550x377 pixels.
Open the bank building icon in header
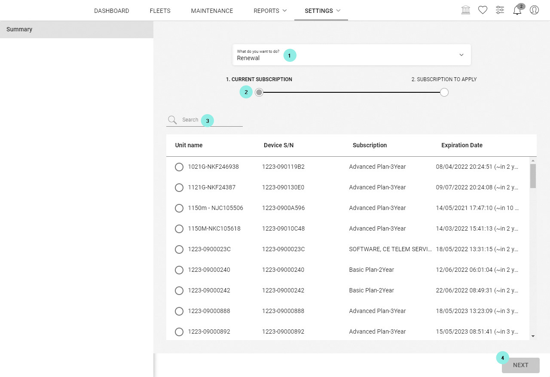pyautogui.click(x=465, y=10)
